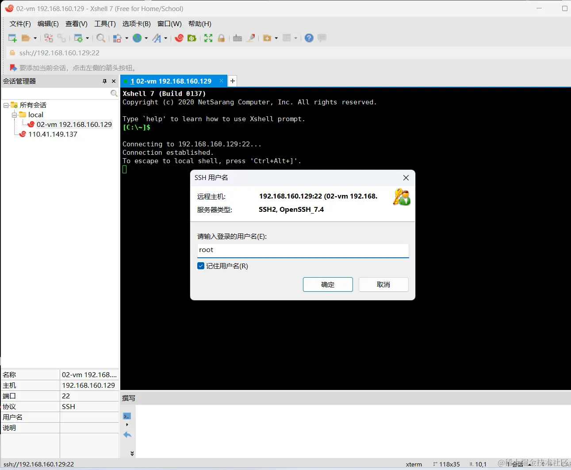This screenshot has width=571, height=470.
Task: Click the 端口 value 22 cell
Action: (x=89, y=396)
